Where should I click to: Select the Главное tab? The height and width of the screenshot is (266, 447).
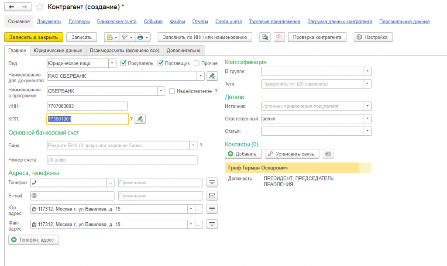[x=17, y=51]
